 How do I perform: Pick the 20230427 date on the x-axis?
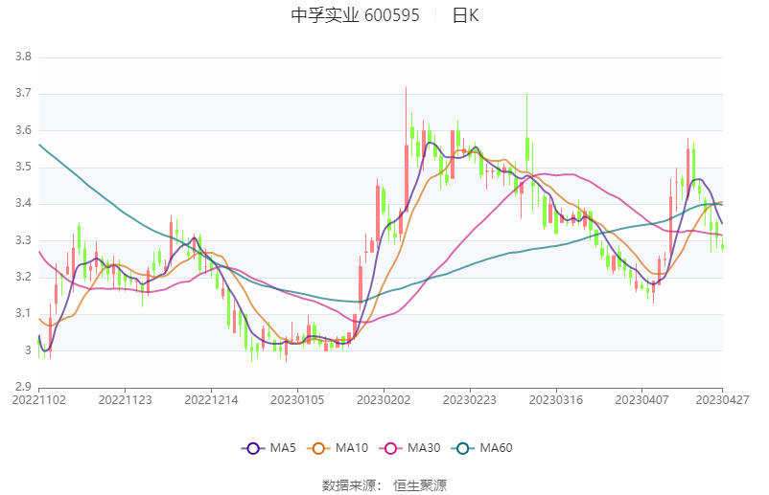tap(721, 398)
